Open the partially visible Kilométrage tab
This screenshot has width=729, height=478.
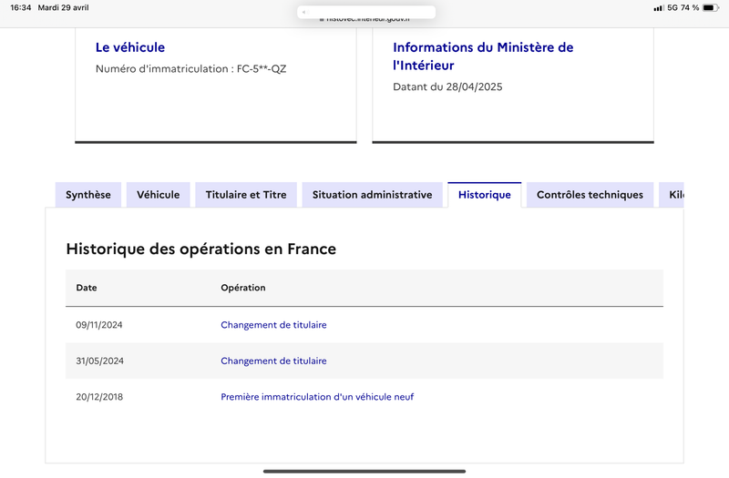click(x=672, y=195)
